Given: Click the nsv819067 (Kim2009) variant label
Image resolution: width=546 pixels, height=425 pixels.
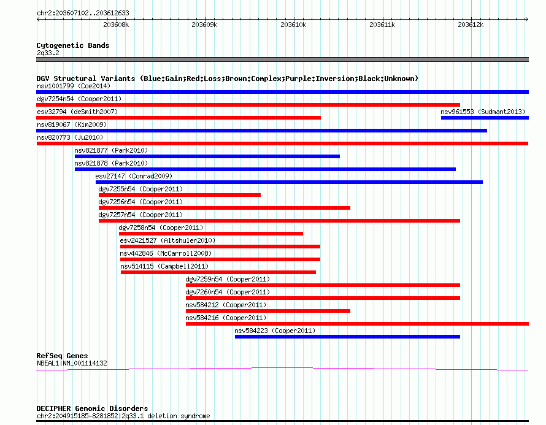Looking at the screenshot, I should [x=72, y=124].
